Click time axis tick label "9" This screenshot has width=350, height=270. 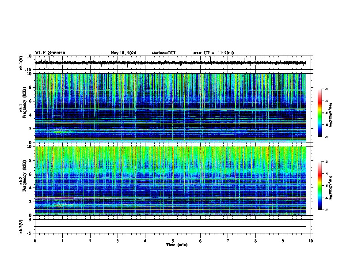pyautogui.click(x=283, y=241)
